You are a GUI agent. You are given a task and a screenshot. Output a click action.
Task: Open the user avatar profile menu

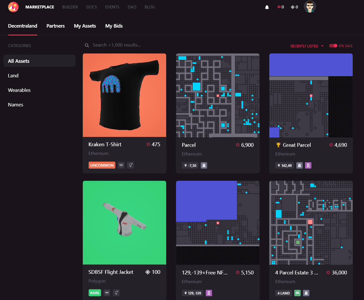pyautogui.click(x=310, y=7)
